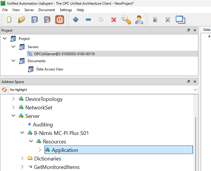Click the NetworkSet node icon
Viewport: 211px width, 171px height.
pyautogui.click(x=21, y=107)
